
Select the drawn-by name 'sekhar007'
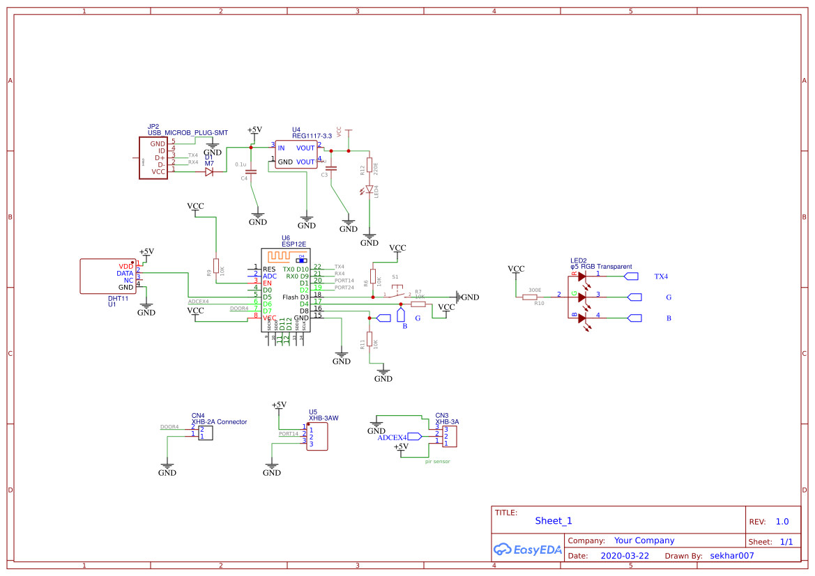(732, 556)
